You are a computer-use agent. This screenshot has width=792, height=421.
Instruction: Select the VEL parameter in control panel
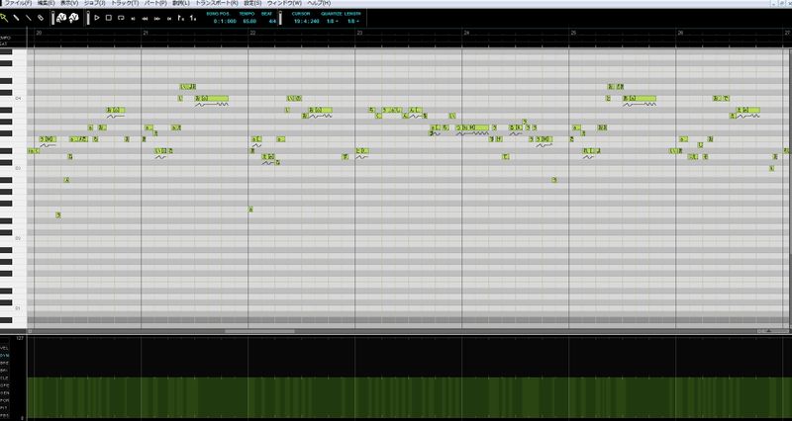coord(5,348)
